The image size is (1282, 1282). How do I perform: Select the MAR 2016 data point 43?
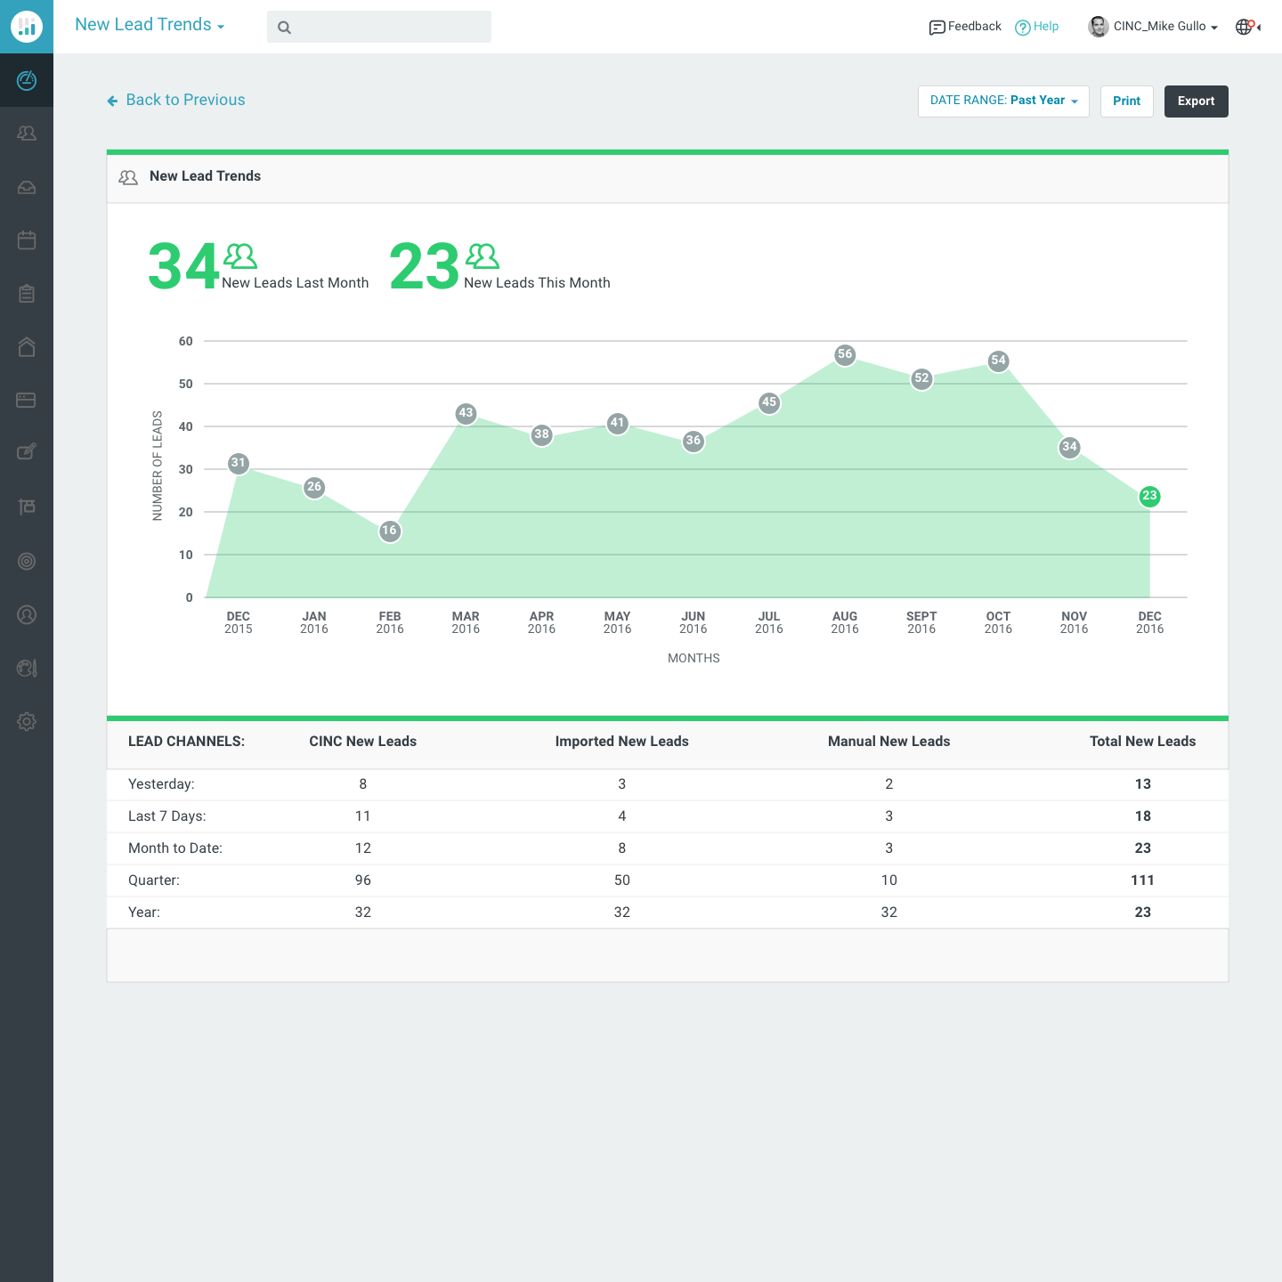(466, 413)
